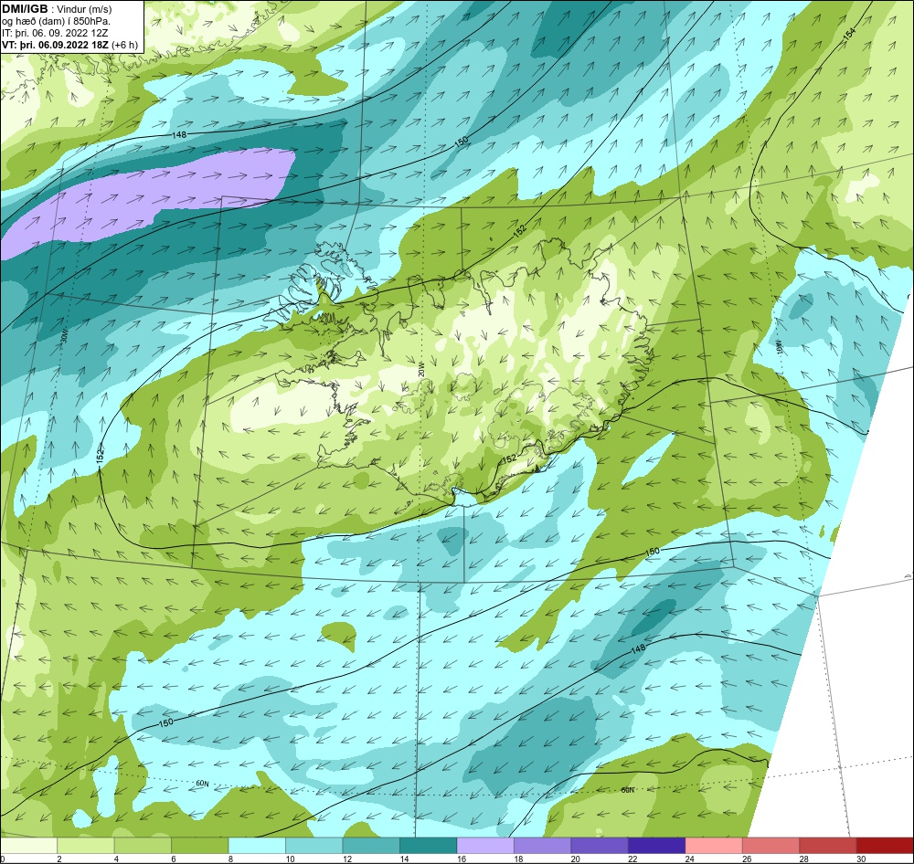This screenshot has height=864, width=914.
Task: Pick the 4–6 m/s green legend swatch
Action: pos(143,846)
